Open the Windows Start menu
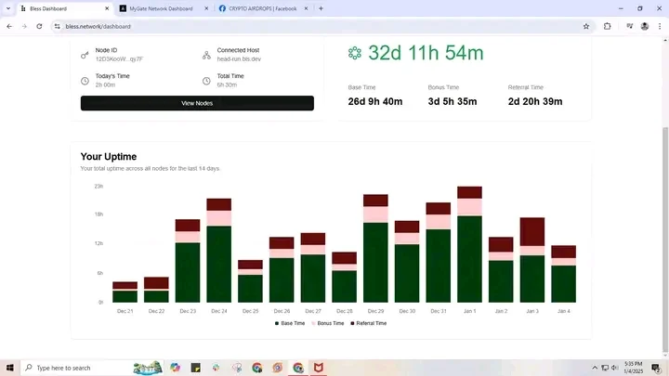 click(x=10, y=368)
